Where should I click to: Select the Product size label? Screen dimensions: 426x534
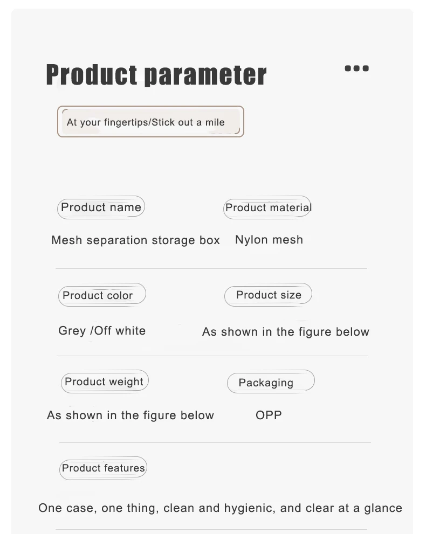(268, 295)
